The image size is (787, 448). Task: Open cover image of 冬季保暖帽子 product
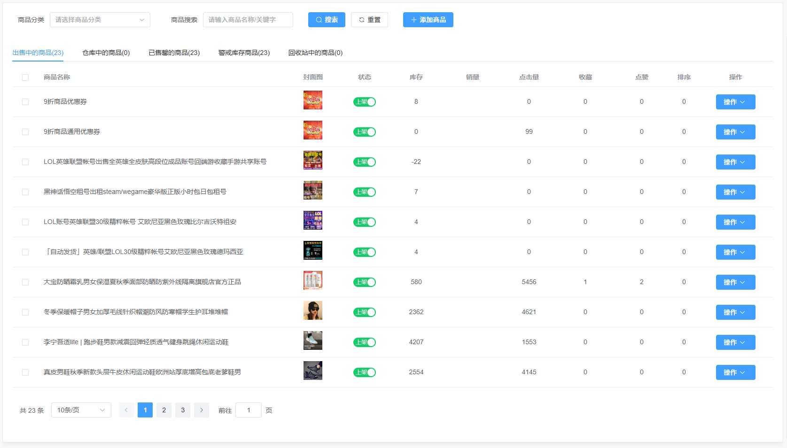click(312, 310)
